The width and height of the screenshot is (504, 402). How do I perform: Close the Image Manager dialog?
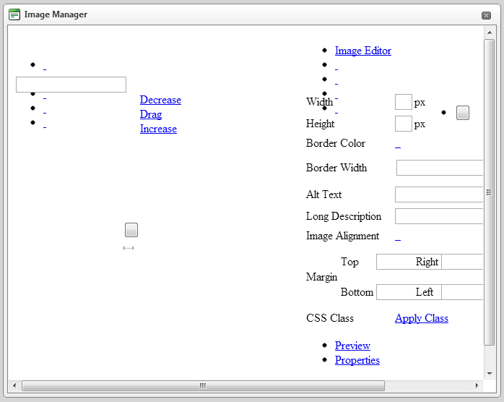(486, 15)
